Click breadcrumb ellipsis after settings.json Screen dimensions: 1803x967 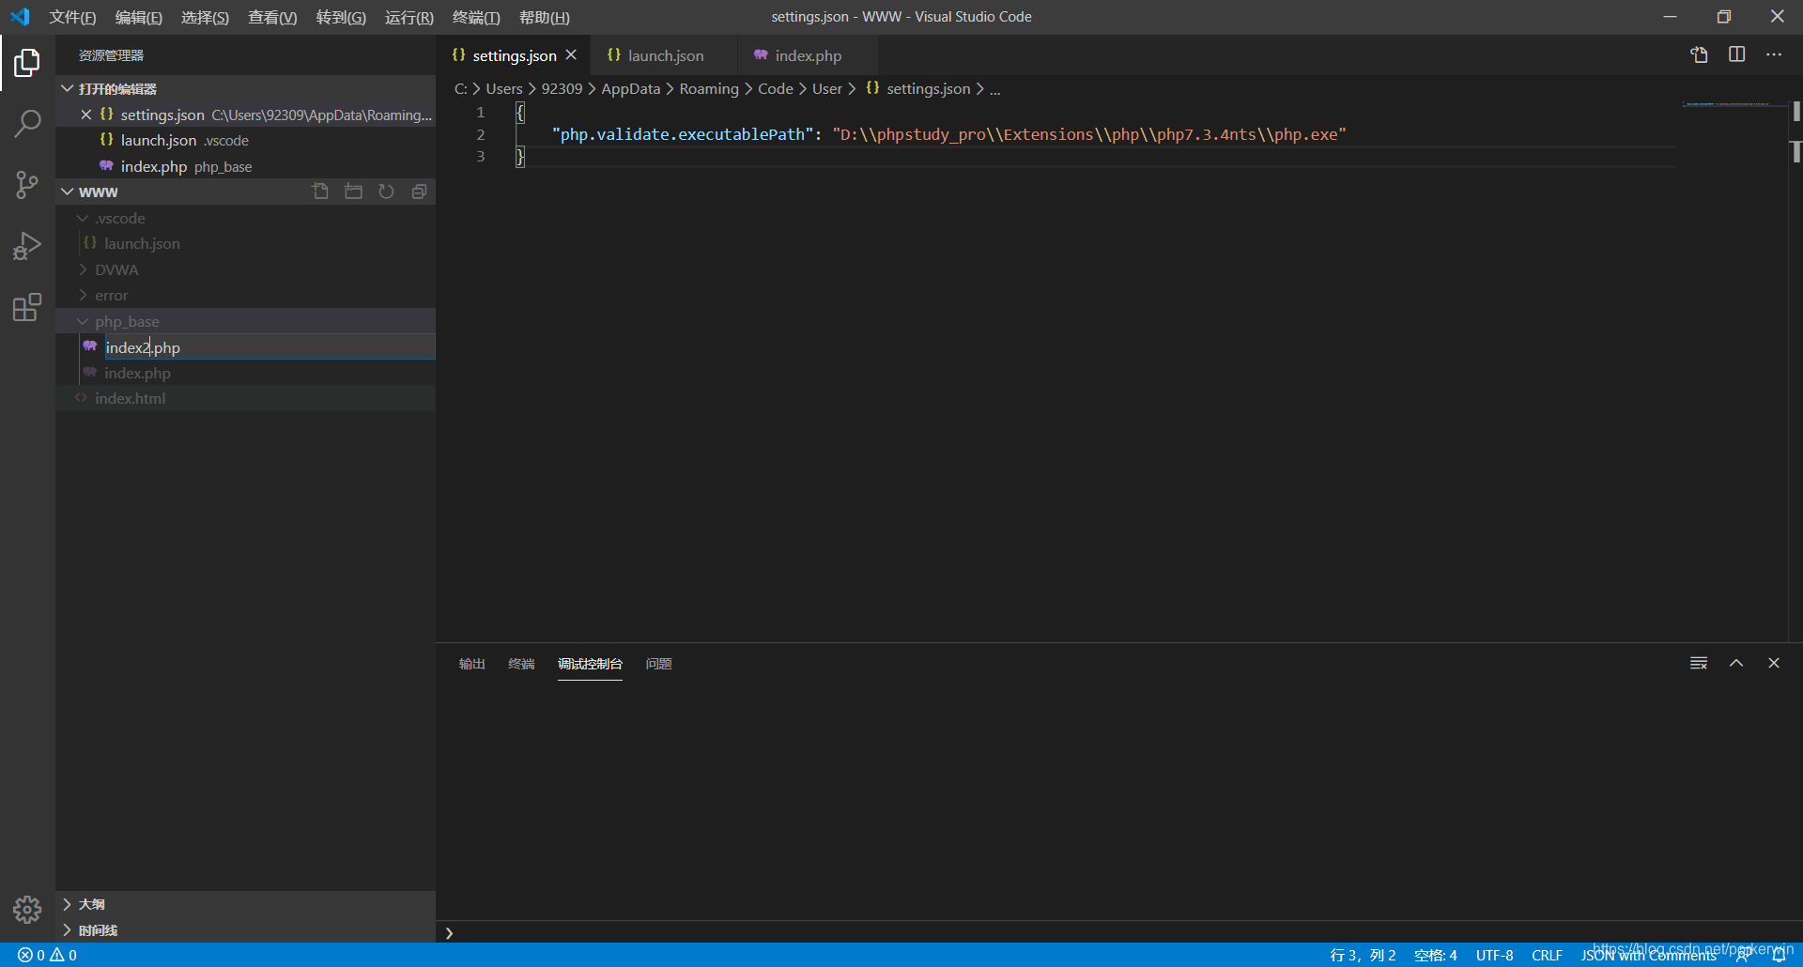coord(994,89)
